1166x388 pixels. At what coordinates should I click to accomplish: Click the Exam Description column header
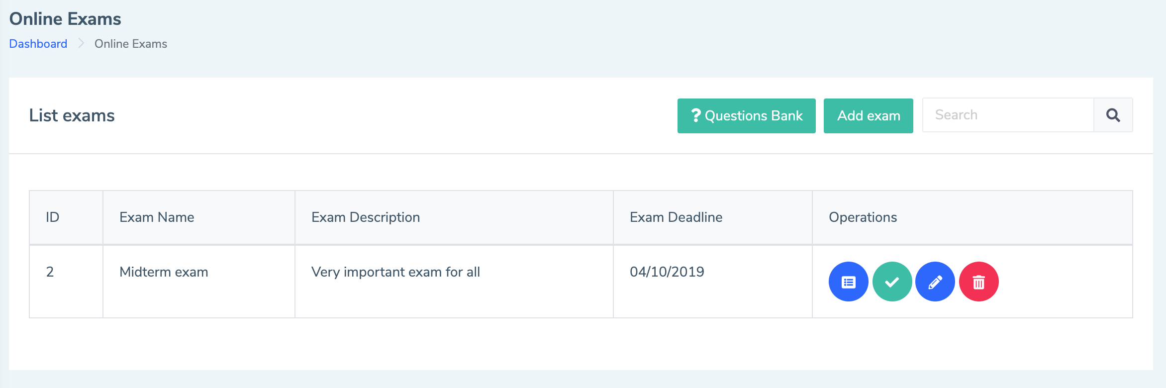(x=366, y=217)
